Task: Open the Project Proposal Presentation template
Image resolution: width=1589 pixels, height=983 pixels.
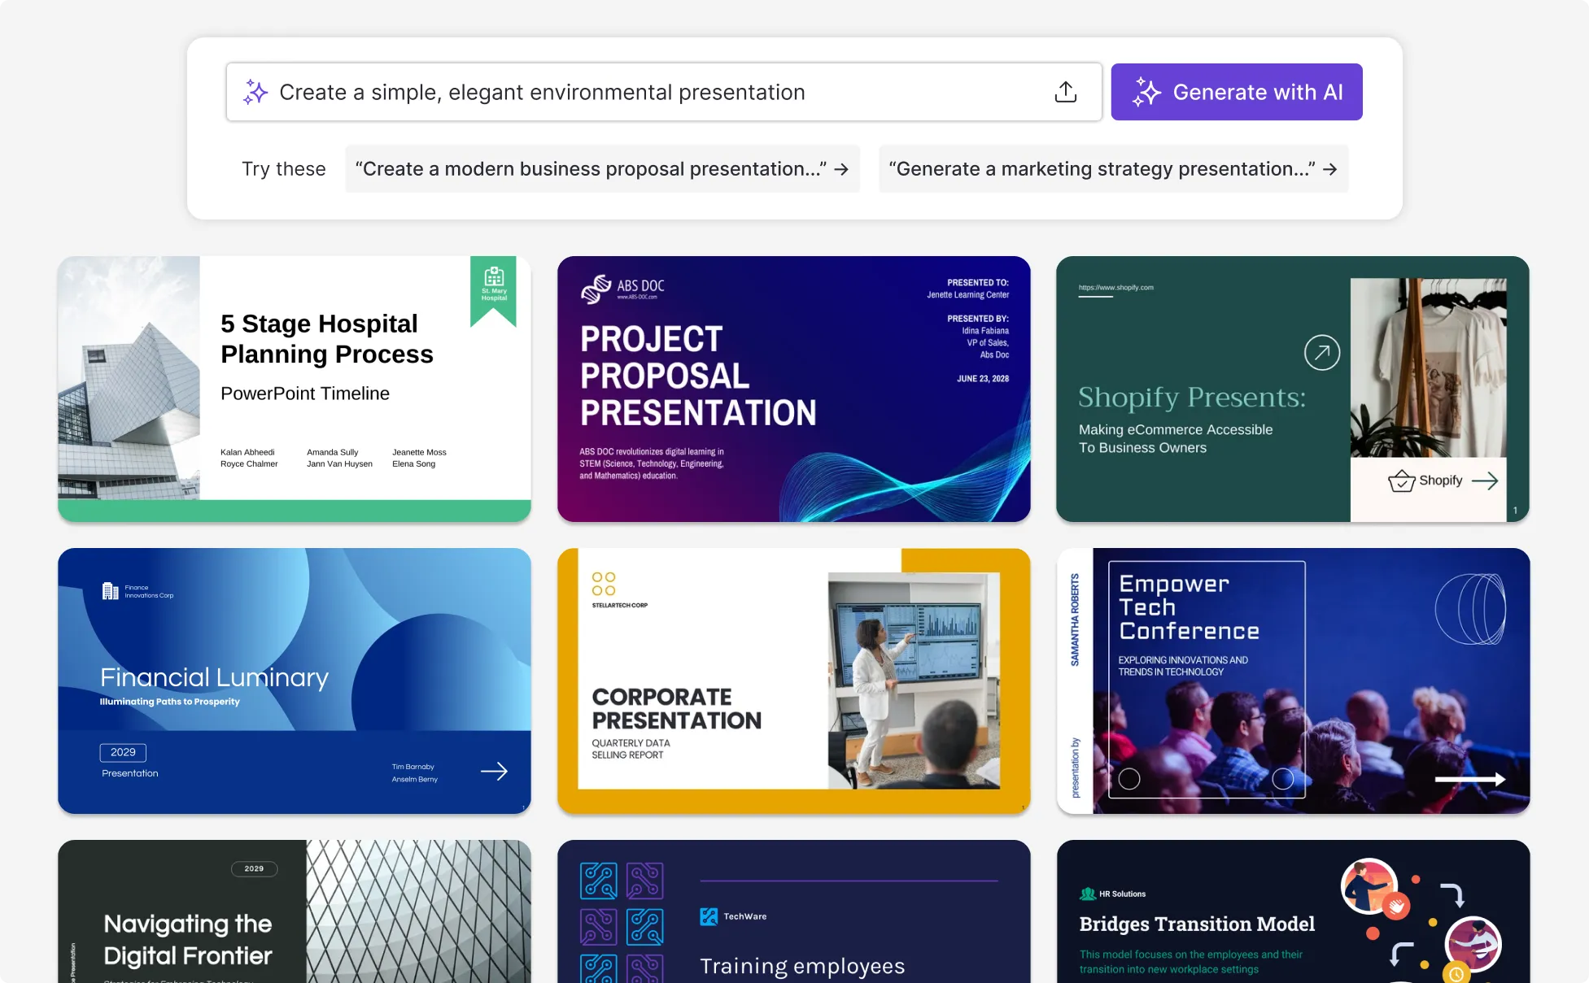Action: (793, 389)
